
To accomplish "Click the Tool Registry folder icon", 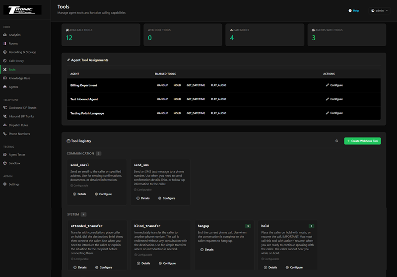I will [x=68, y=141].
